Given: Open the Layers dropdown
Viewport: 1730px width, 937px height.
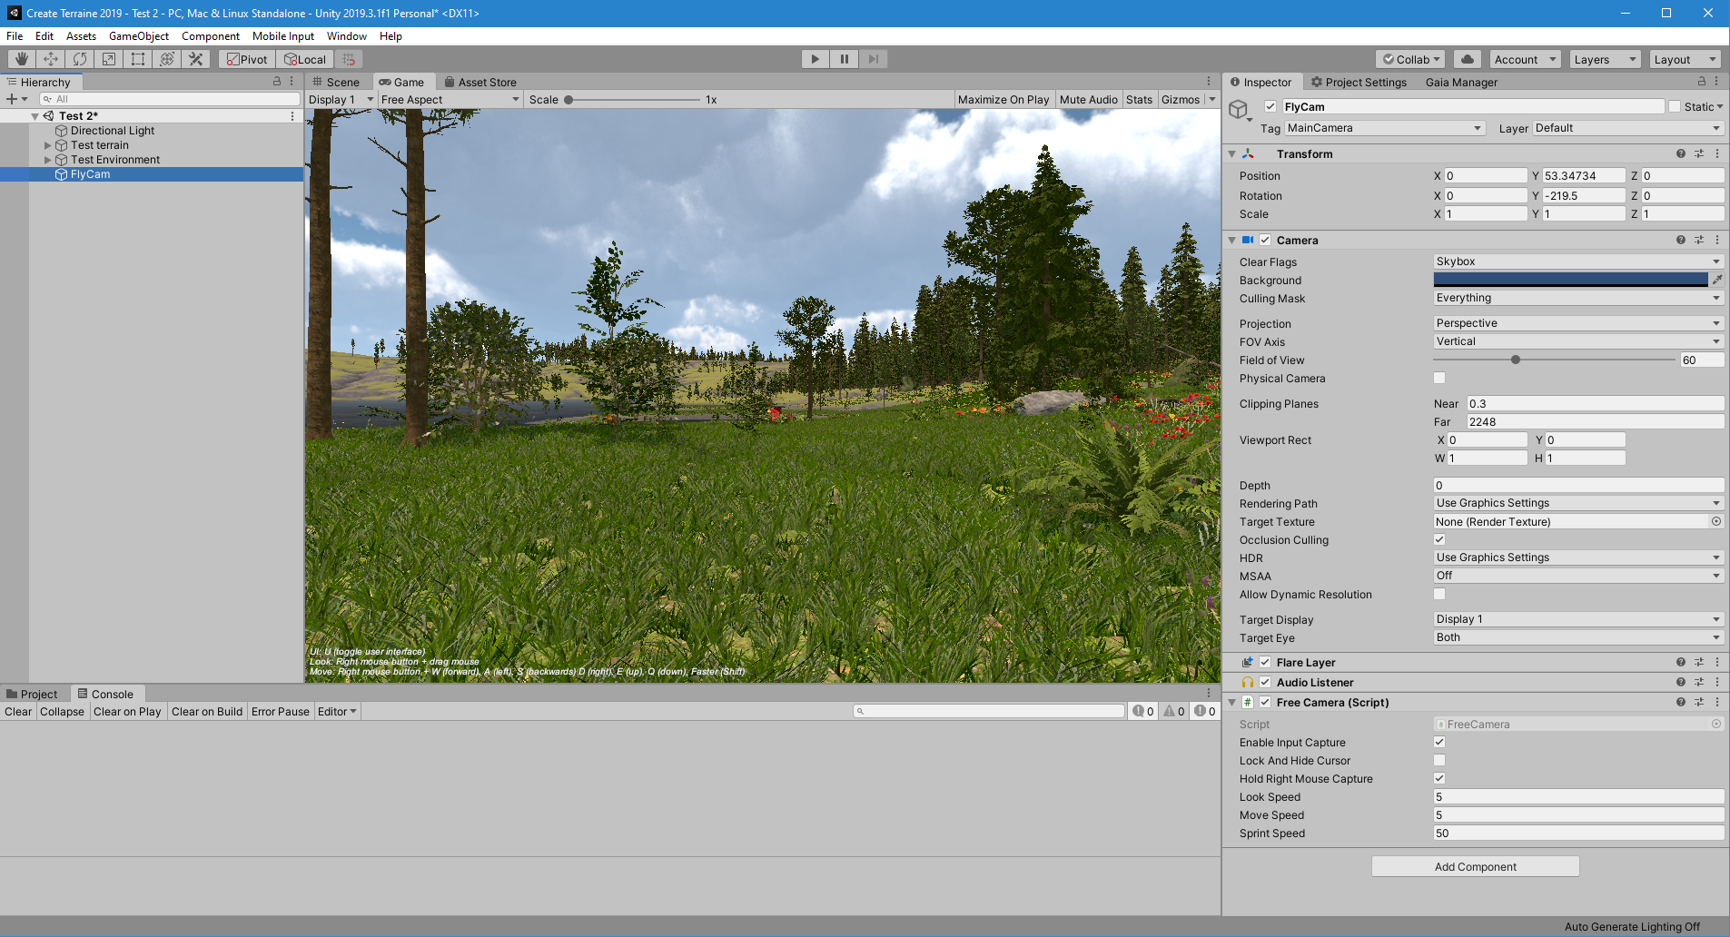Looking at the screenshot, I should 1605,59.
